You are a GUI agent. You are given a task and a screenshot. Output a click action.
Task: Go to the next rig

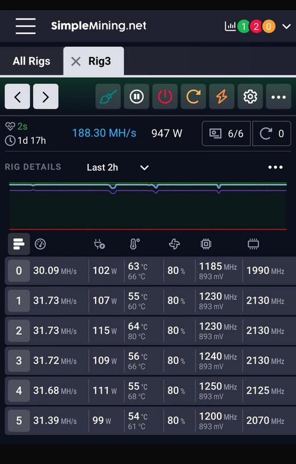click(x=46, y=96)
